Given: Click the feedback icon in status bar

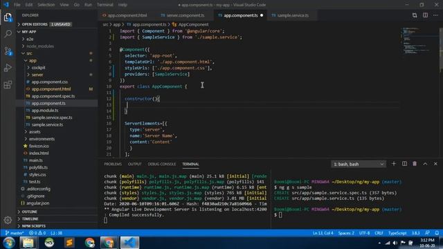Looking at the screenshot, I should (x=427, y=233).
